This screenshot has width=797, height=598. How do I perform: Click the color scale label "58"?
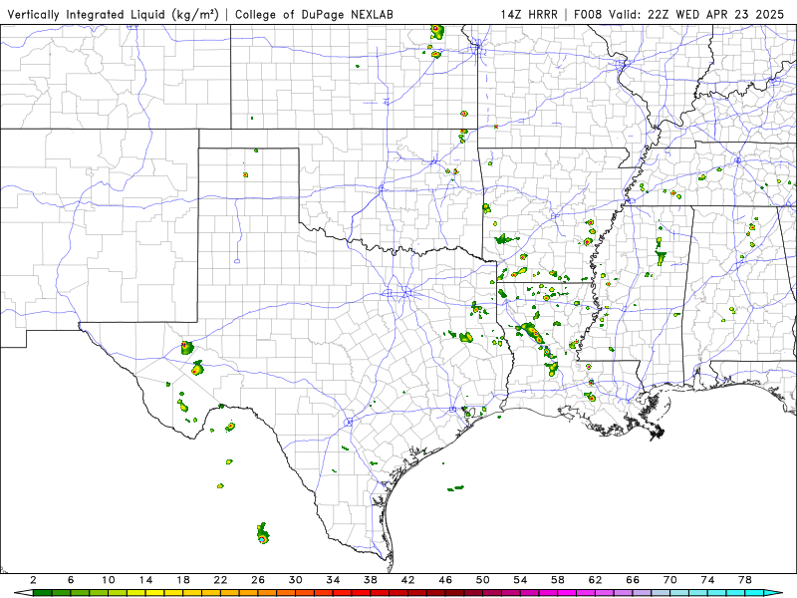[x=558, y=580]
